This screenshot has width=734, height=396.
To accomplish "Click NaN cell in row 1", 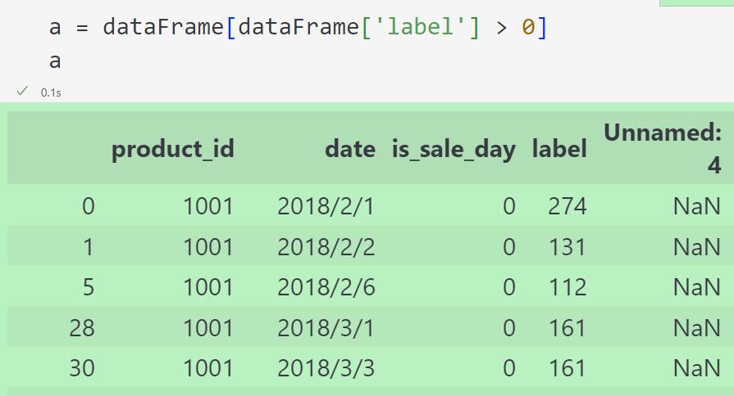I will pyautogui.click(x=696, y=246).
